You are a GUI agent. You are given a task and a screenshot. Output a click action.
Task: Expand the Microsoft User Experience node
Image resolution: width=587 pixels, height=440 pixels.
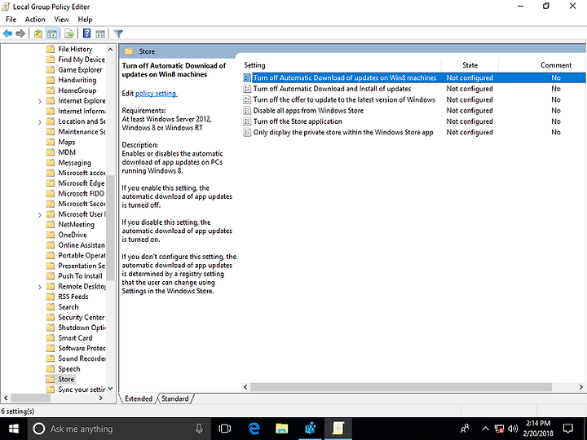40,214
